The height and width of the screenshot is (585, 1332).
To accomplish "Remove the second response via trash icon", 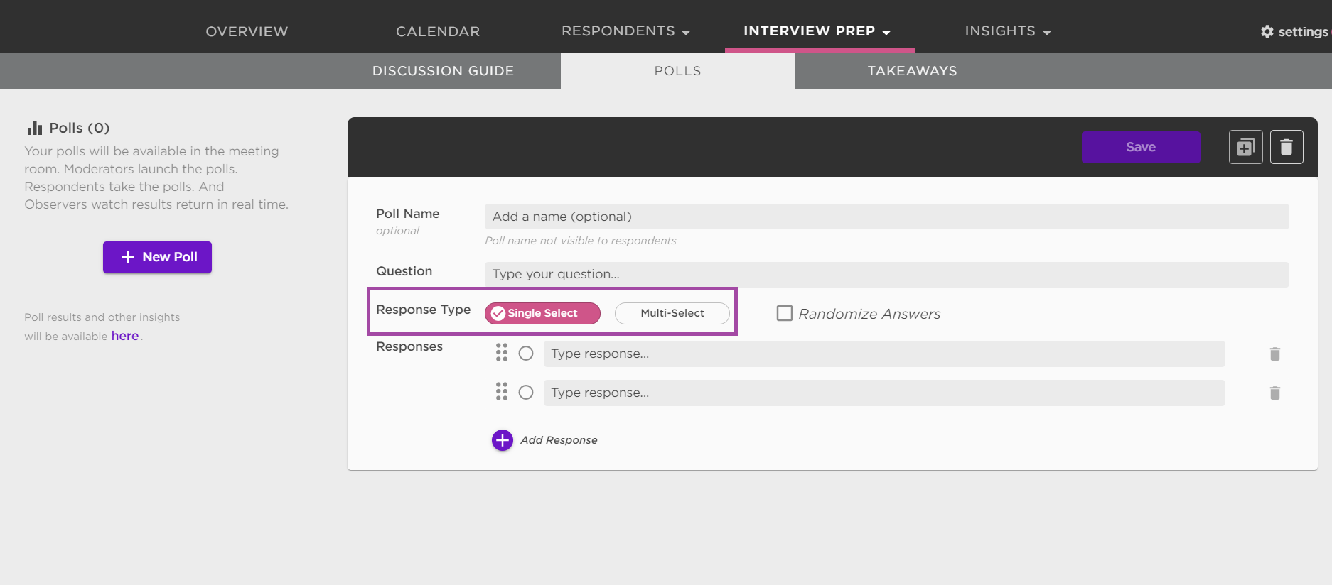I will (1274, 393).
